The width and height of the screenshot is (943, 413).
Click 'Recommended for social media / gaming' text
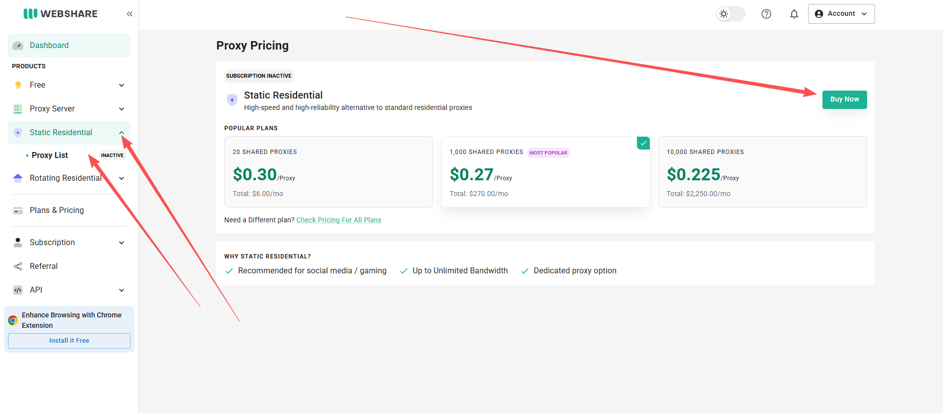coord(312,271)
